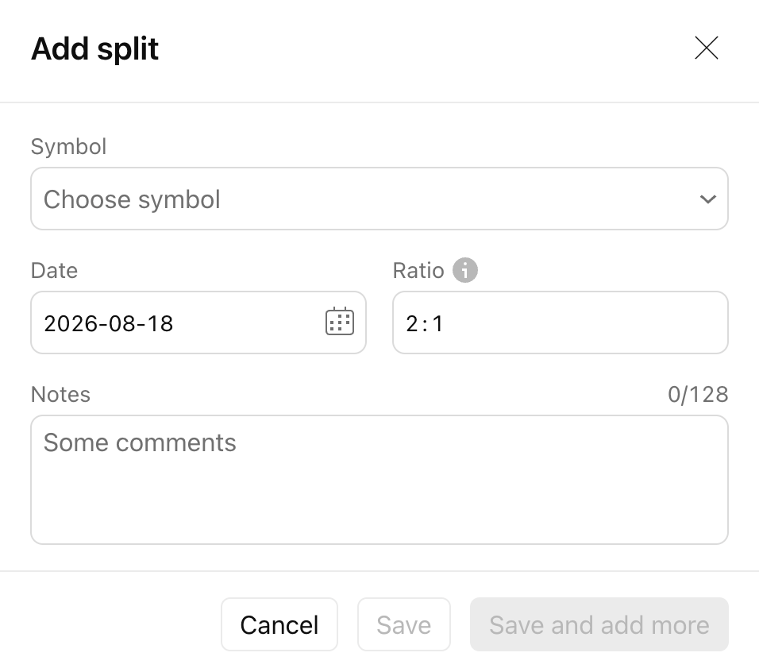Expand the symbol dropdown chevron arrow
Image resolution: width=759 pixels, height=672 pixels.
pos(707,199)
